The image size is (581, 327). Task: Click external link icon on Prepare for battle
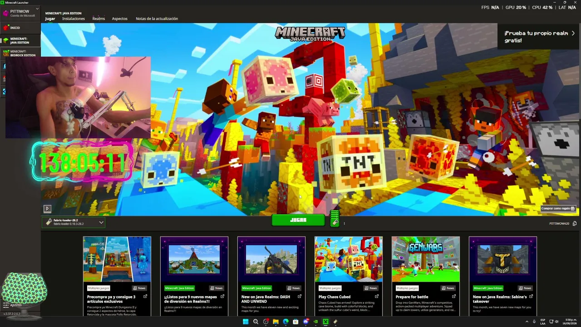pos(454,297)
